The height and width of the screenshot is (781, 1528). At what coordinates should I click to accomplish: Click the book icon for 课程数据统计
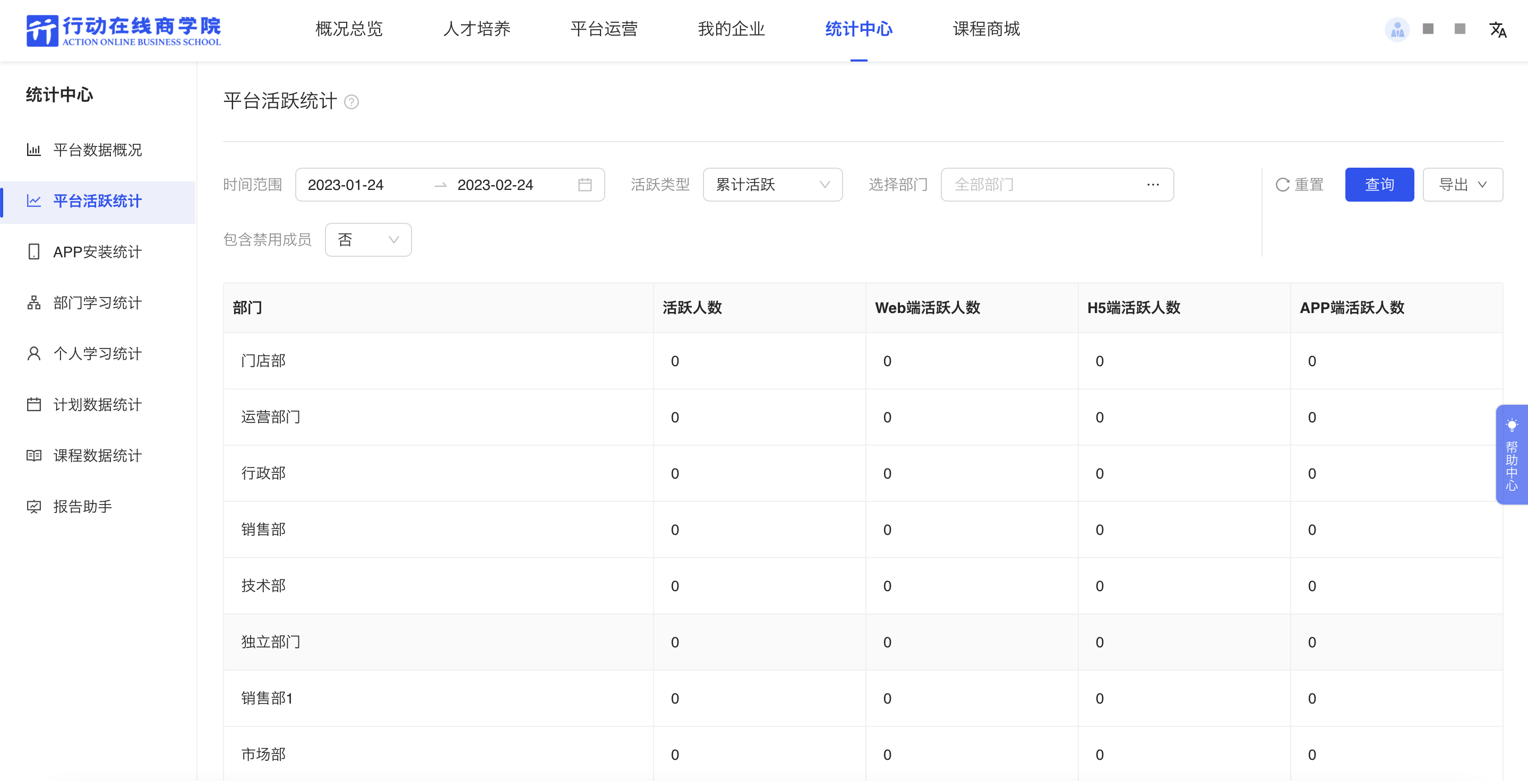pos(34,455)
